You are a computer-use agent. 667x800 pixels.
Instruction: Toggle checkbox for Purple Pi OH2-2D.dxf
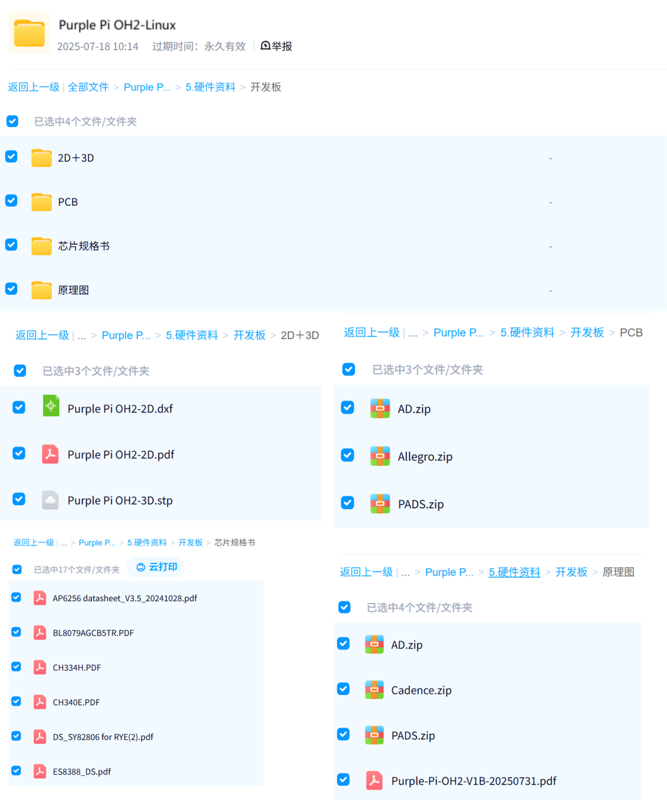tap(19, 407)
